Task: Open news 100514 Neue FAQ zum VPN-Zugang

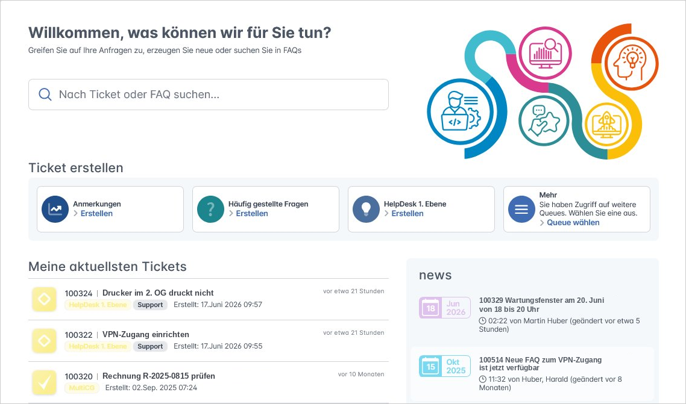Action: pyautogui.click(x=540, y=364)
